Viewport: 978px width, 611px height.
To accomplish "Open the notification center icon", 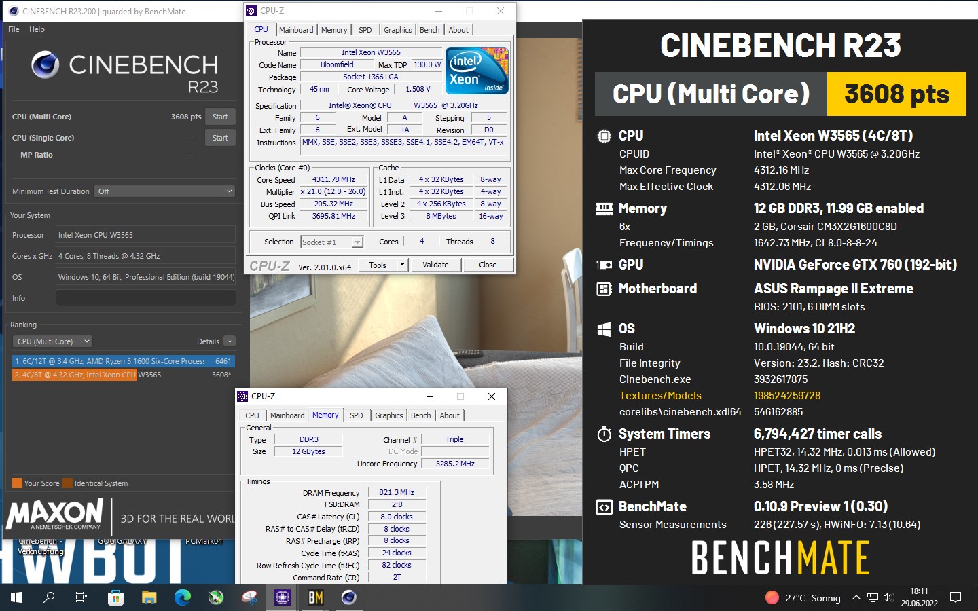I will point(956,598).
